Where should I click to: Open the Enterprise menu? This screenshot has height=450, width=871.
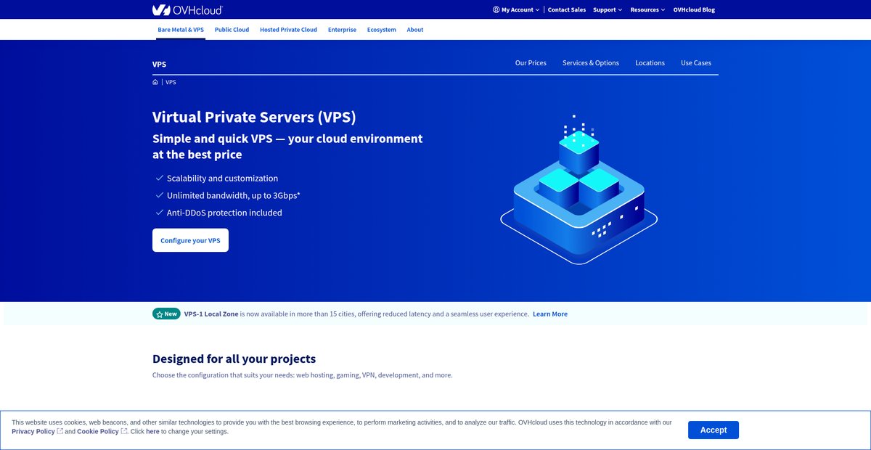(x=342, y=30)
